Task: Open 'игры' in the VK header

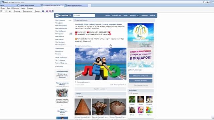Action: tap(125, 15)
